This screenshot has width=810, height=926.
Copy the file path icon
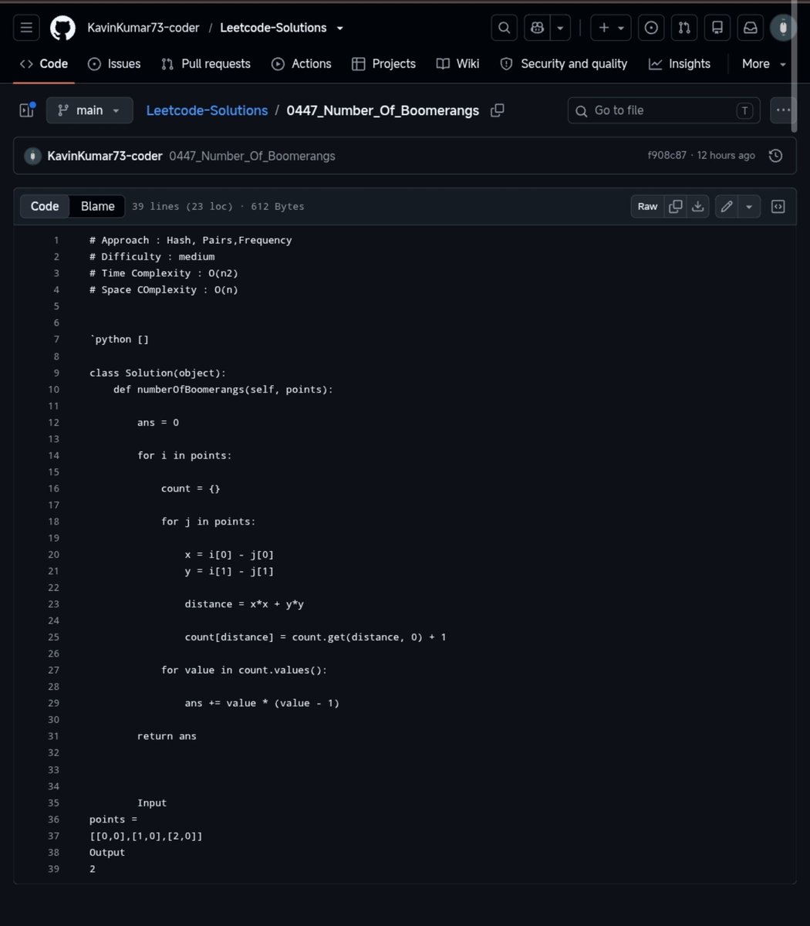(498, 110)
